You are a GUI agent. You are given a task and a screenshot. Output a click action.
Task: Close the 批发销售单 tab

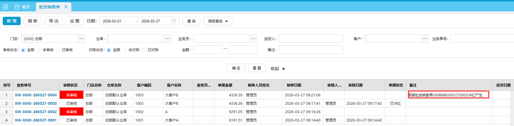point(66,7)
